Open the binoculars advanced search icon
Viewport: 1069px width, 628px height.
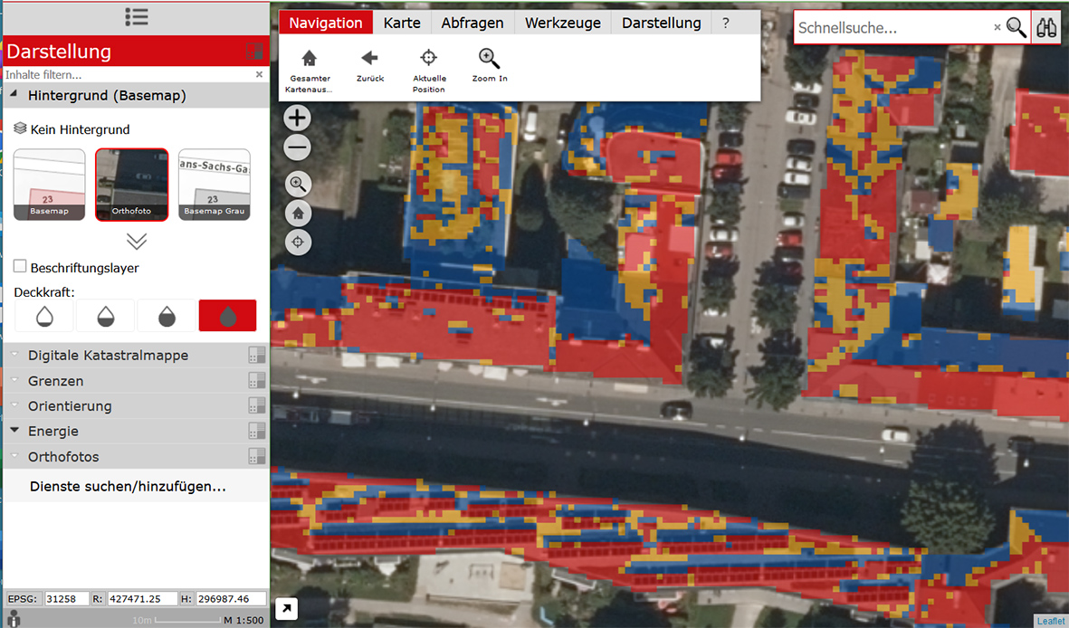tap(1047, 28)
